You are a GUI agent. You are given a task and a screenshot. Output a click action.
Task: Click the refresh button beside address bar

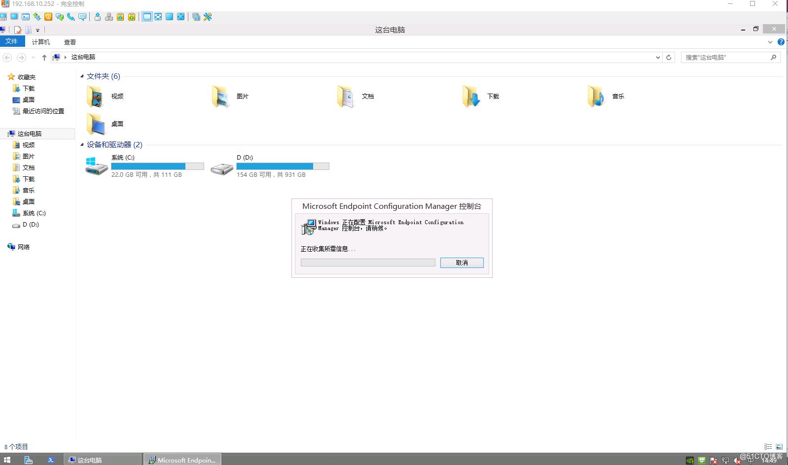pyautogui.click(x=669, y=58)
